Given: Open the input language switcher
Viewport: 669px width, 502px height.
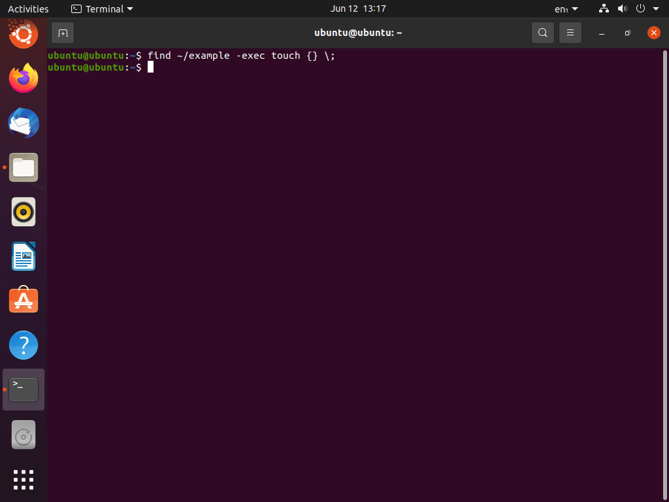Looking at the screenshot, I should tap(564, 8).
